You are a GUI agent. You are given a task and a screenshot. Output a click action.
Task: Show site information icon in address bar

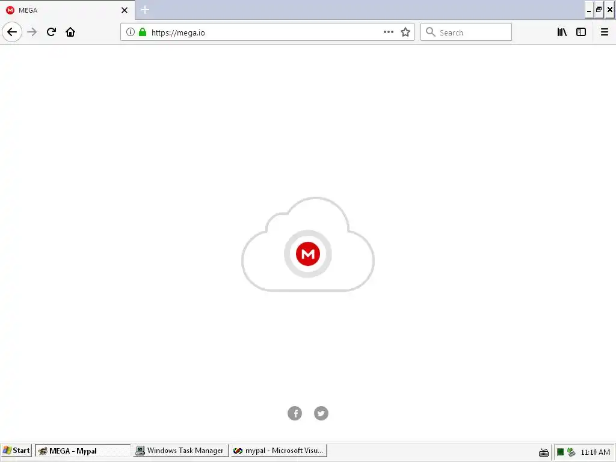131,32
